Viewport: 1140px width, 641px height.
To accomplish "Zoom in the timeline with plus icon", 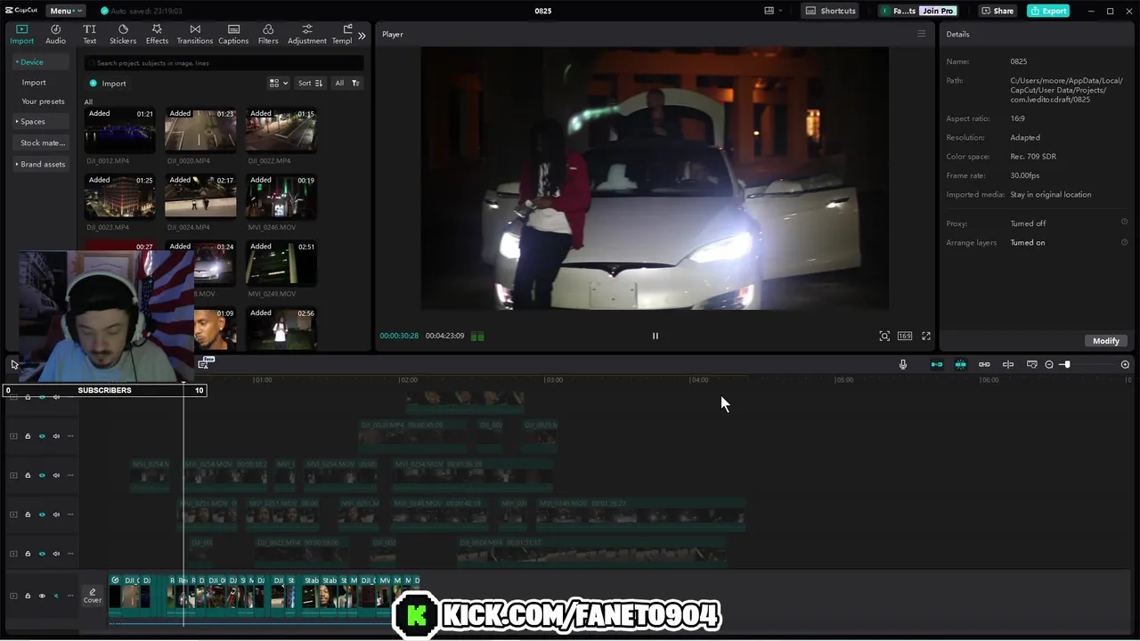I will (x=1125, y=364).
